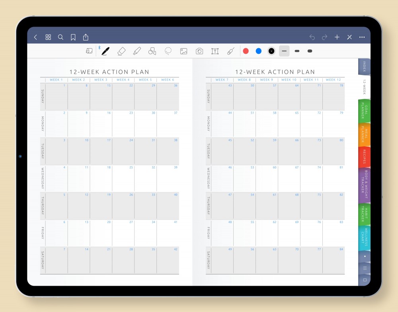Select the Shapes tool
This screenshot has width=398, height=312.
click(152, 51)
